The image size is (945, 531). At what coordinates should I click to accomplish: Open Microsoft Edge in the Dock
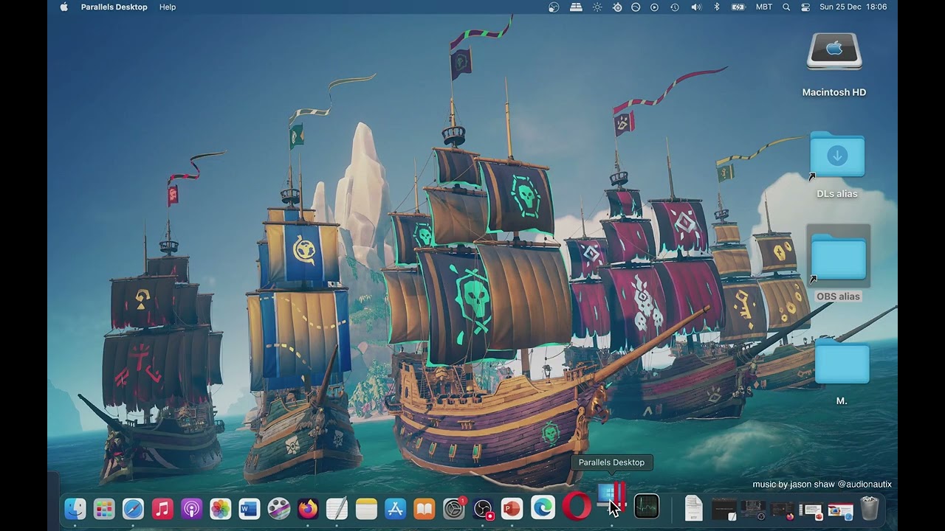point(543,508)
